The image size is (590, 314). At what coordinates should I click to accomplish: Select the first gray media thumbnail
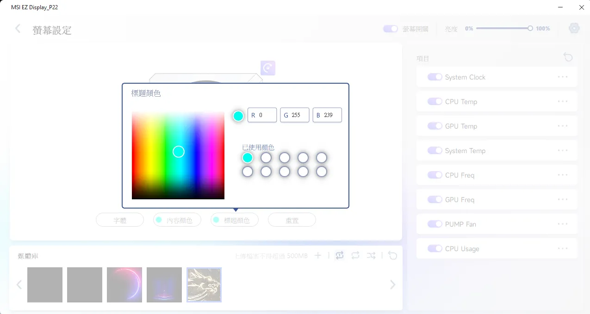click(x=45, y=285)
